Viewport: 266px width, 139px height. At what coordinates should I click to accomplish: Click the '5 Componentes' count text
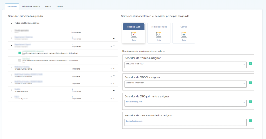click(76, 90)
